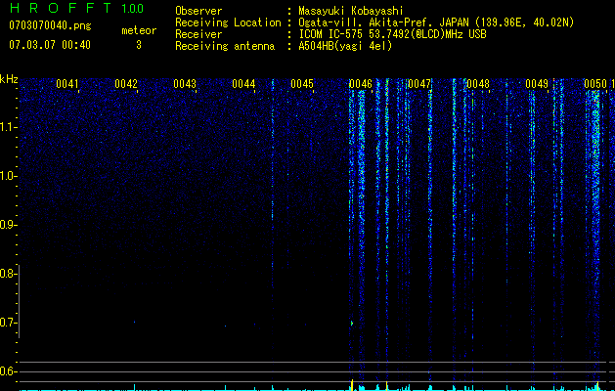Screen dimensions: 615x391
Task: Click the 0041 time marker
Action: [67, 84]
